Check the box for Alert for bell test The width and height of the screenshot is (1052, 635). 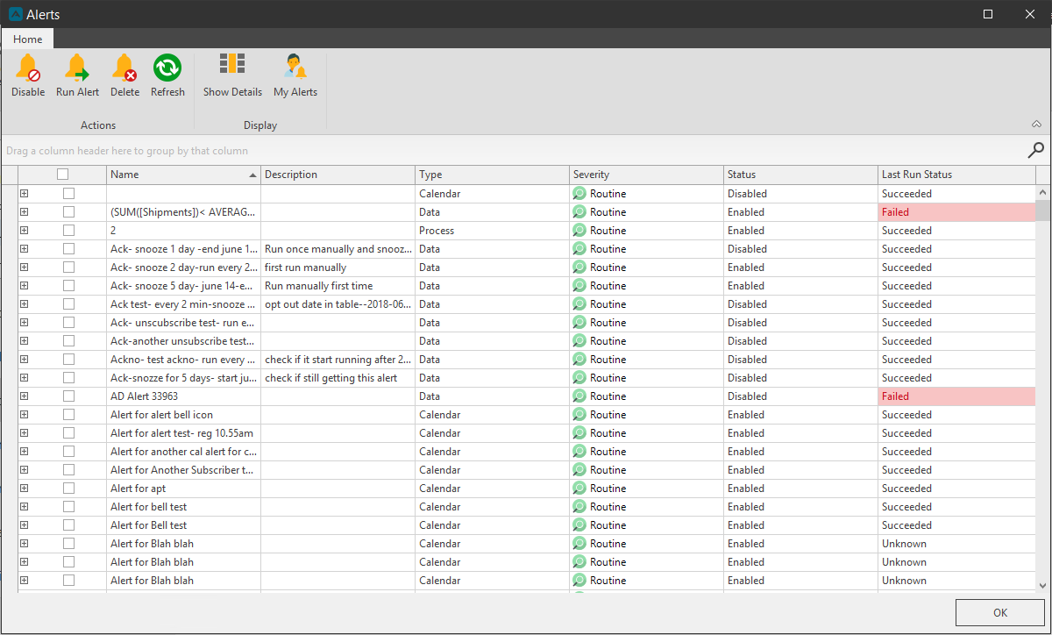(68, 507)
